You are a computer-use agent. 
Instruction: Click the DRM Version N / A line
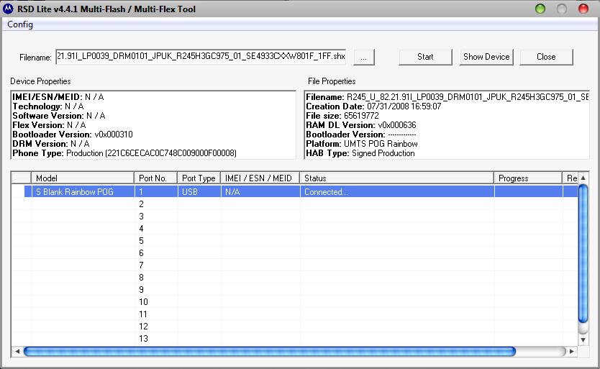click(x=51, y=144)
